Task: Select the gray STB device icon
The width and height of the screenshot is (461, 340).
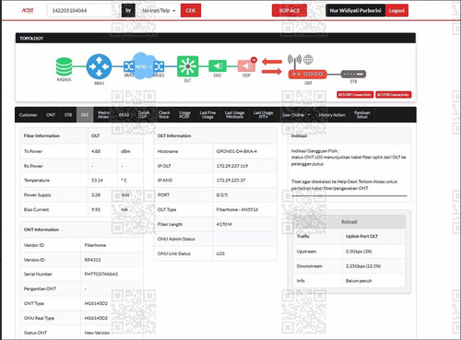Action: click(x=353, y=74)
